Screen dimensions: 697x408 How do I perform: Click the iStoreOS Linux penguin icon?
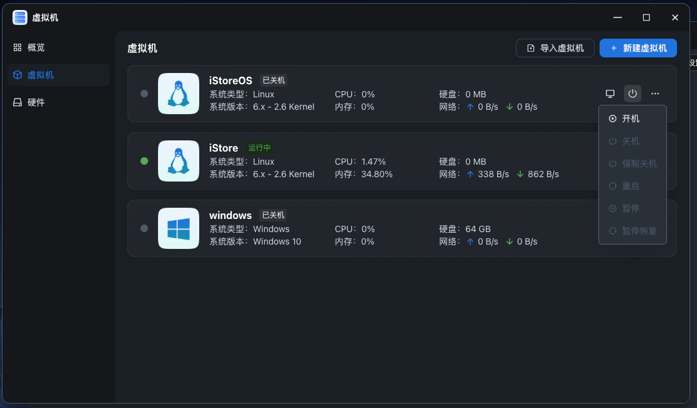[x=179, y=94]
